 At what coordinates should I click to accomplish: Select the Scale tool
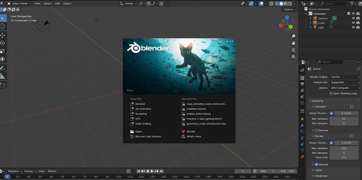pyautogui.click(x=3, y=51)
